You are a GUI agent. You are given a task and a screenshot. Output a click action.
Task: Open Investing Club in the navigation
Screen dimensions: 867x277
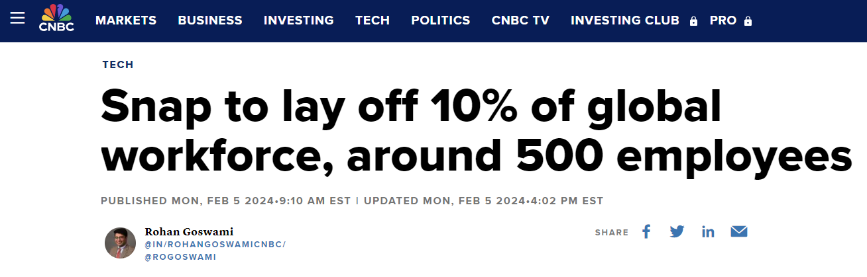(x=625, y=20)
